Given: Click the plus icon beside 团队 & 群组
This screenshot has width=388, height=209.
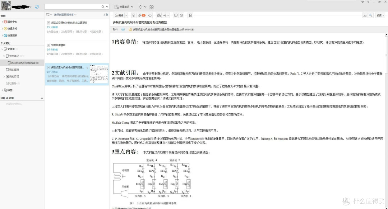Looking at the screenshot, I should [42, 98].
